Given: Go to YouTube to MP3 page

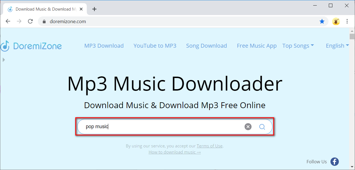Looking at the screenshot, I should click(155, 46).
